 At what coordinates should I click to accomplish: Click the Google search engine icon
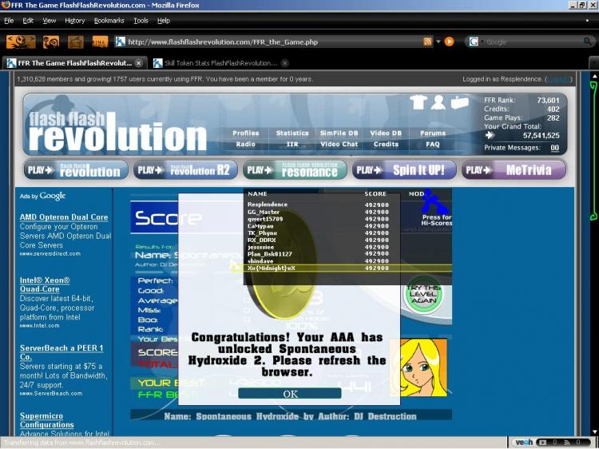[474, 42]
